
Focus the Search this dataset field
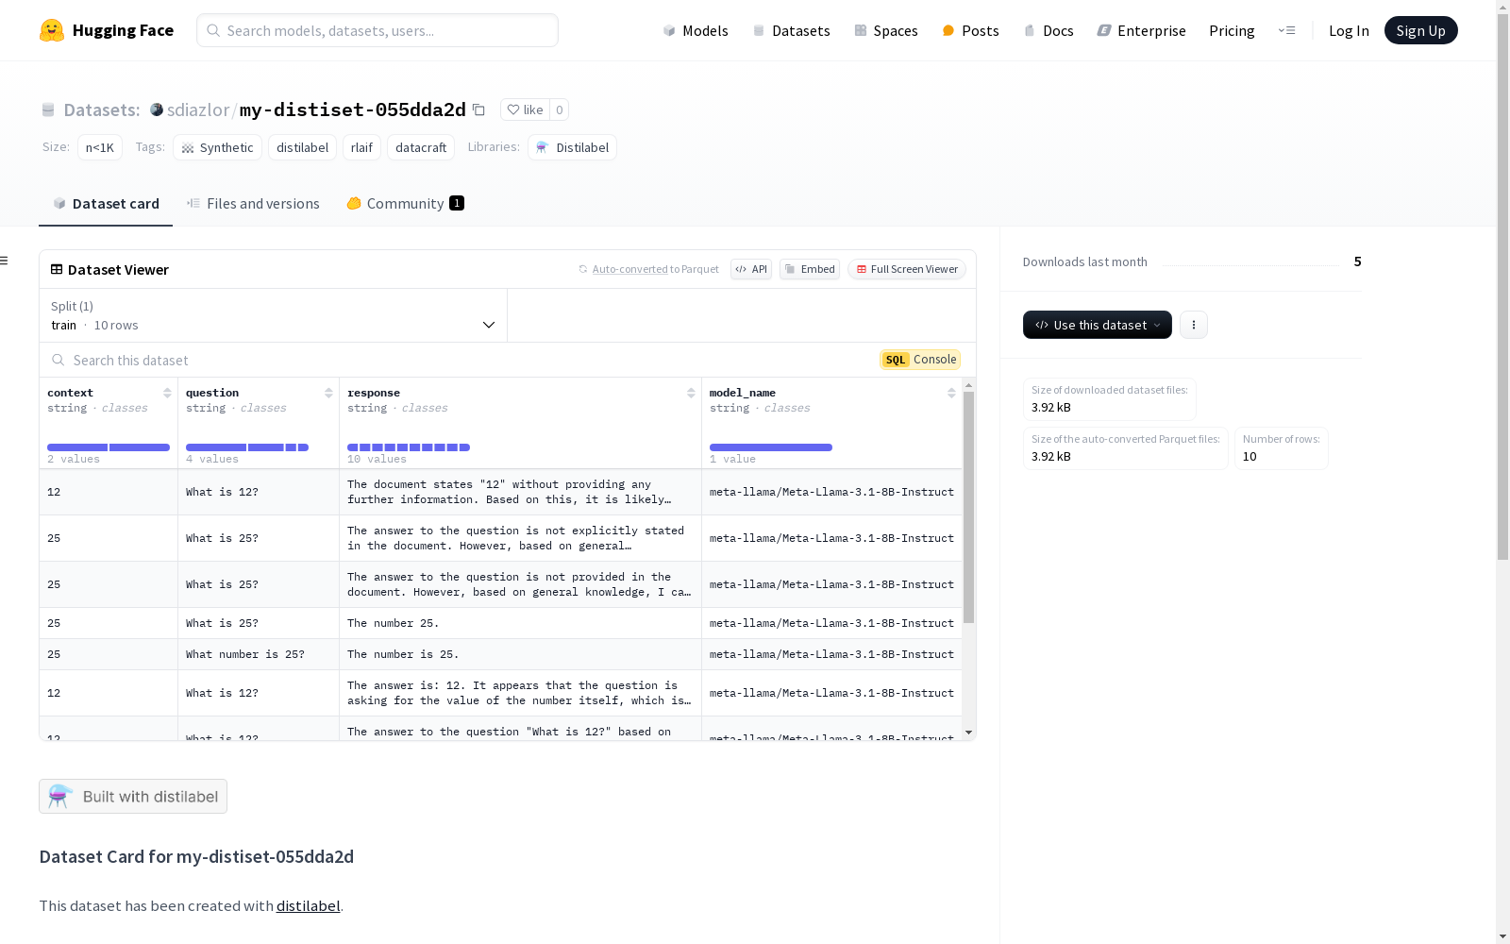(x=458, y=360)
